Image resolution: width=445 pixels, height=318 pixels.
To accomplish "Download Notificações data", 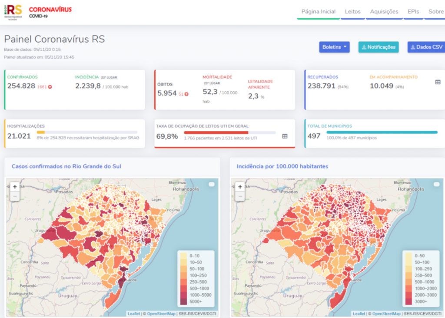I will (x=378, y=47).
